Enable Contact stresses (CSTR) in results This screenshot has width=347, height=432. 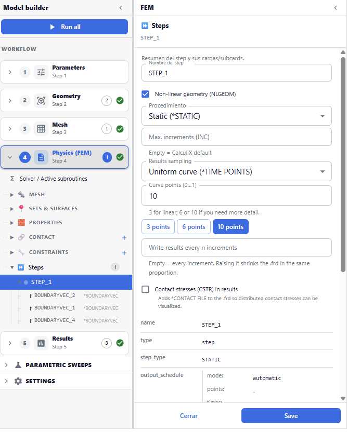[x=145, y=289]
